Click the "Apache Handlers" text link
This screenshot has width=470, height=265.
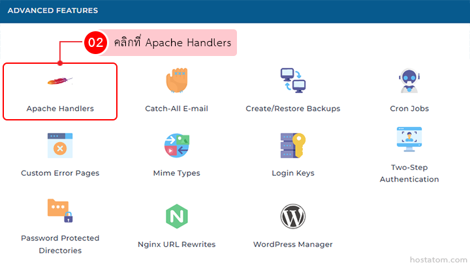coord(60,109)
